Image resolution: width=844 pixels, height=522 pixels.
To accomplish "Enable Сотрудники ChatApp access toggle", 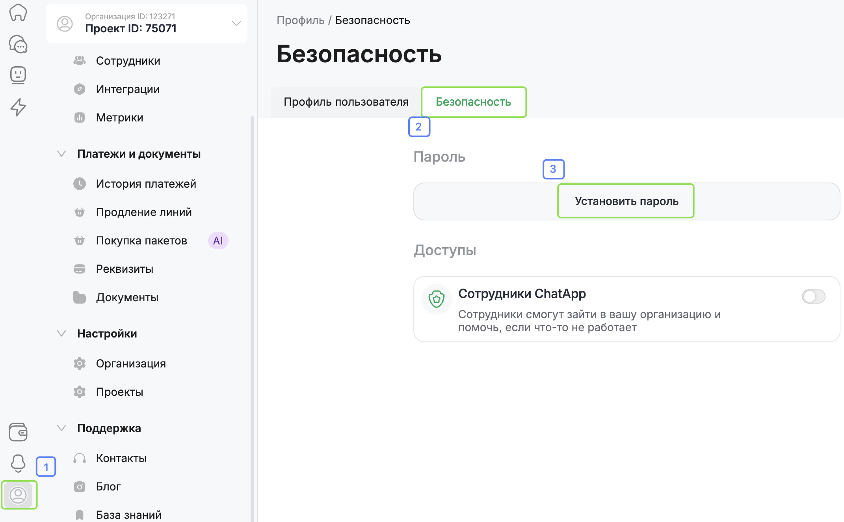I will (813, 296).
